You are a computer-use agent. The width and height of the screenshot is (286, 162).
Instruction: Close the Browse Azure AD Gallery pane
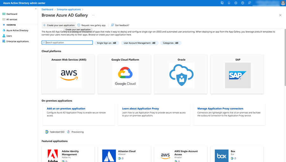[280, 15]
